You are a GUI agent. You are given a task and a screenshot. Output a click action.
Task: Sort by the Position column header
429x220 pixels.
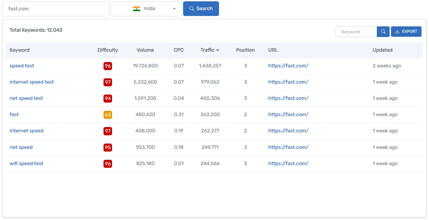[x=245, y=50]
